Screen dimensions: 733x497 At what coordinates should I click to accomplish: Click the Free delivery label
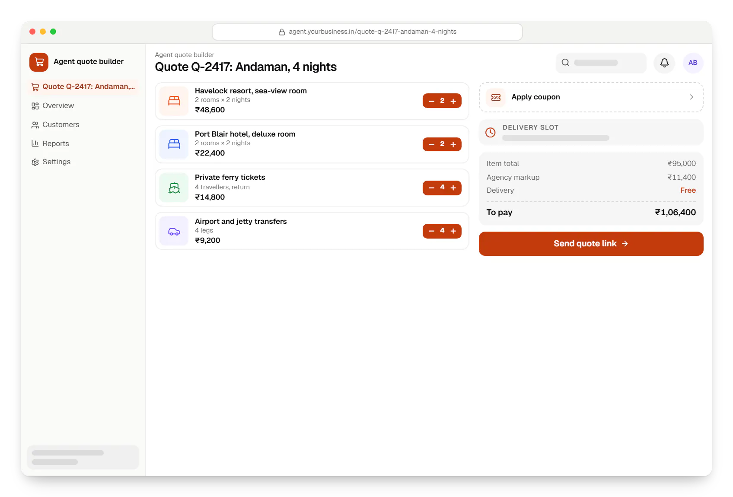click(688, 191)
